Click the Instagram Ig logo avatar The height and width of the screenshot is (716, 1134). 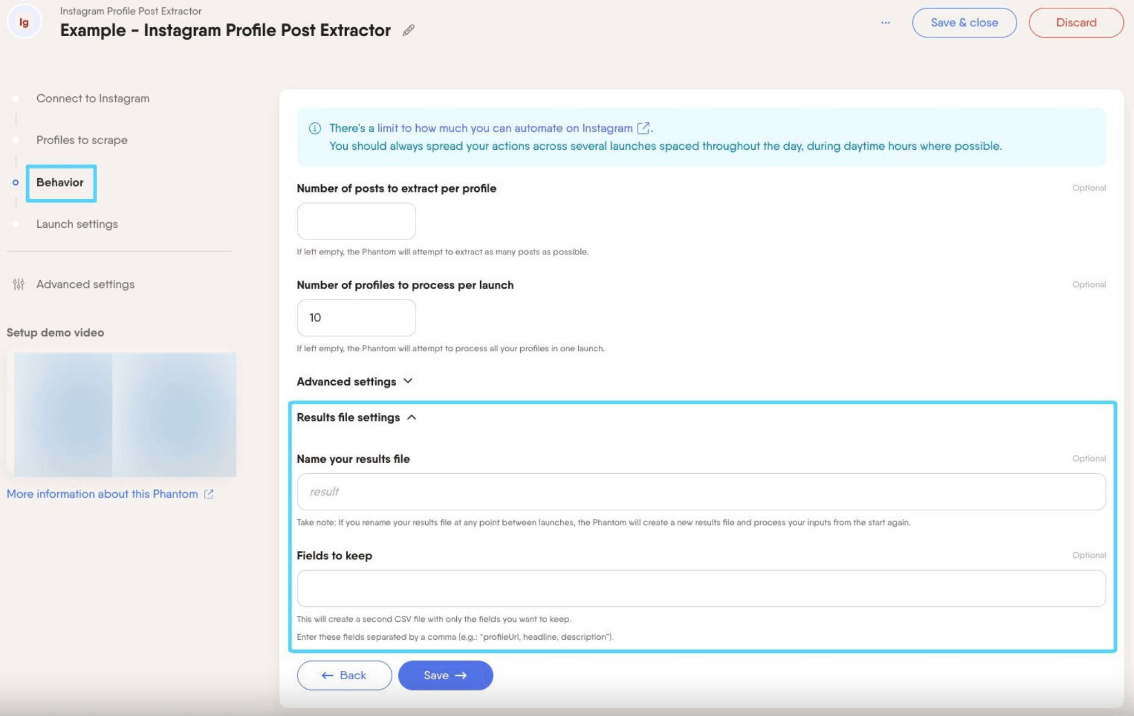pyautogui.click(x=24, y=22)
